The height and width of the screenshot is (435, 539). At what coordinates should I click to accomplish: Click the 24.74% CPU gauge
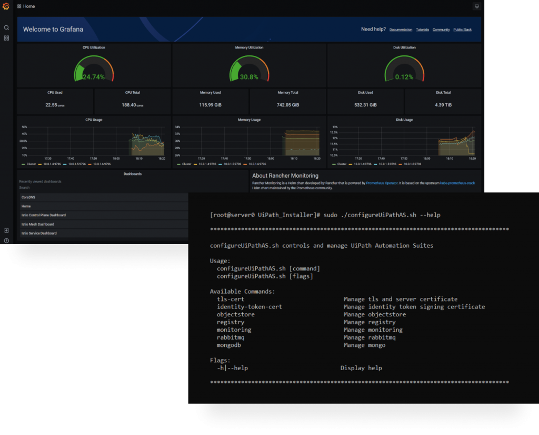coord(94,69)
